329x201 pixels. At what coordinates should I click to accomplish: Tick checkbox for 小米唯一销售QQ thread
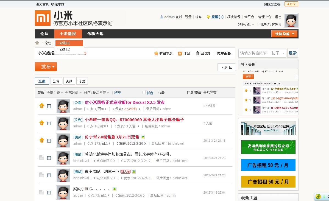49,123
